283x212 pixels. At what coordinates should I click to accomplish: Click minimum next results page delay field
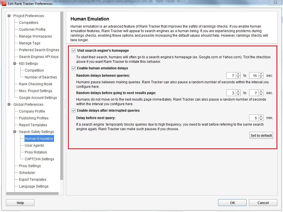tap(232, 93)
